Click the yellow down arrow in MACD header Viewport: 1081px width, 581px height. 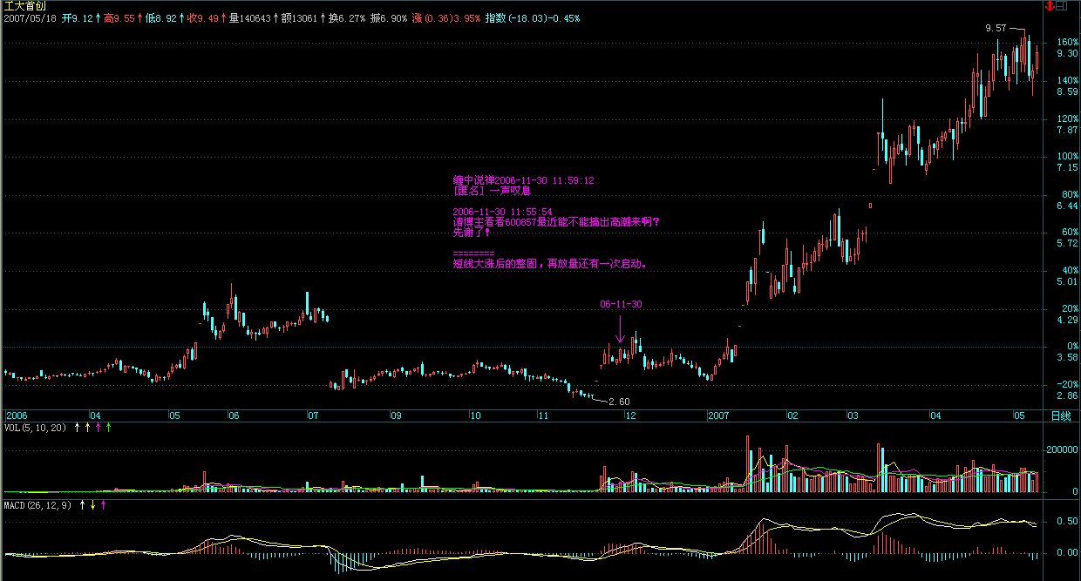(x=92, y=504)
